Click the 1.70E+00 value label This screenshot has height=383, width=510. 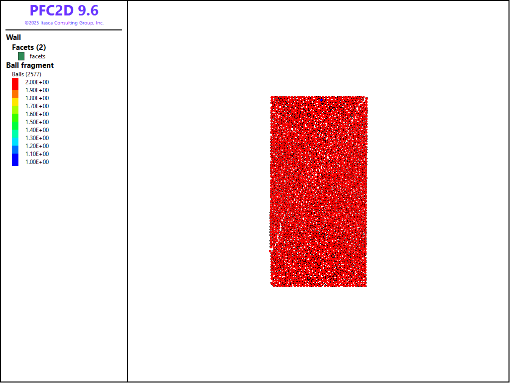[37, 106]
